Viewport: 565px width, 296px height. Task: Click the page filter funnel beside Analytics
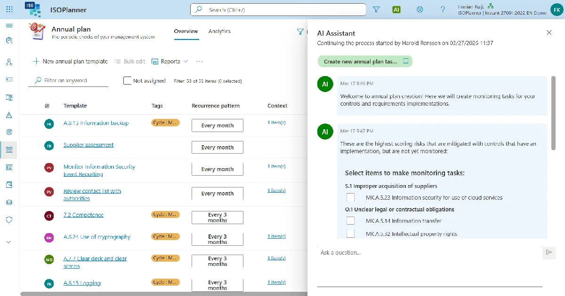300,31
